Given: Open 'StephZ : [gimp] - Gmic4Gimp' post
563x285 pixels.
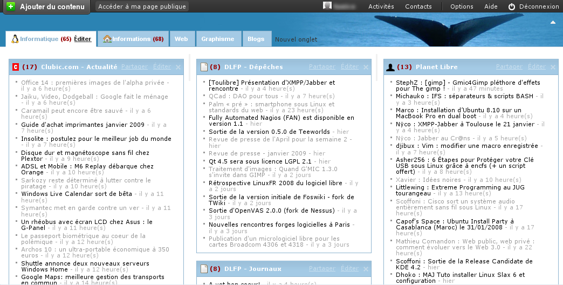Looking at the screenshot, I should (468, 85).
